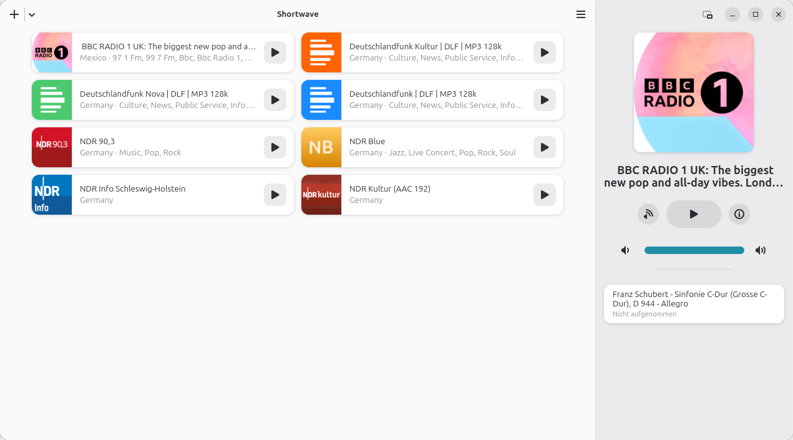This screenshot has height=440, width=793.
Task: Play the blue Deutschlandfunk | DLF station
Action: click(x=545, y=100)
